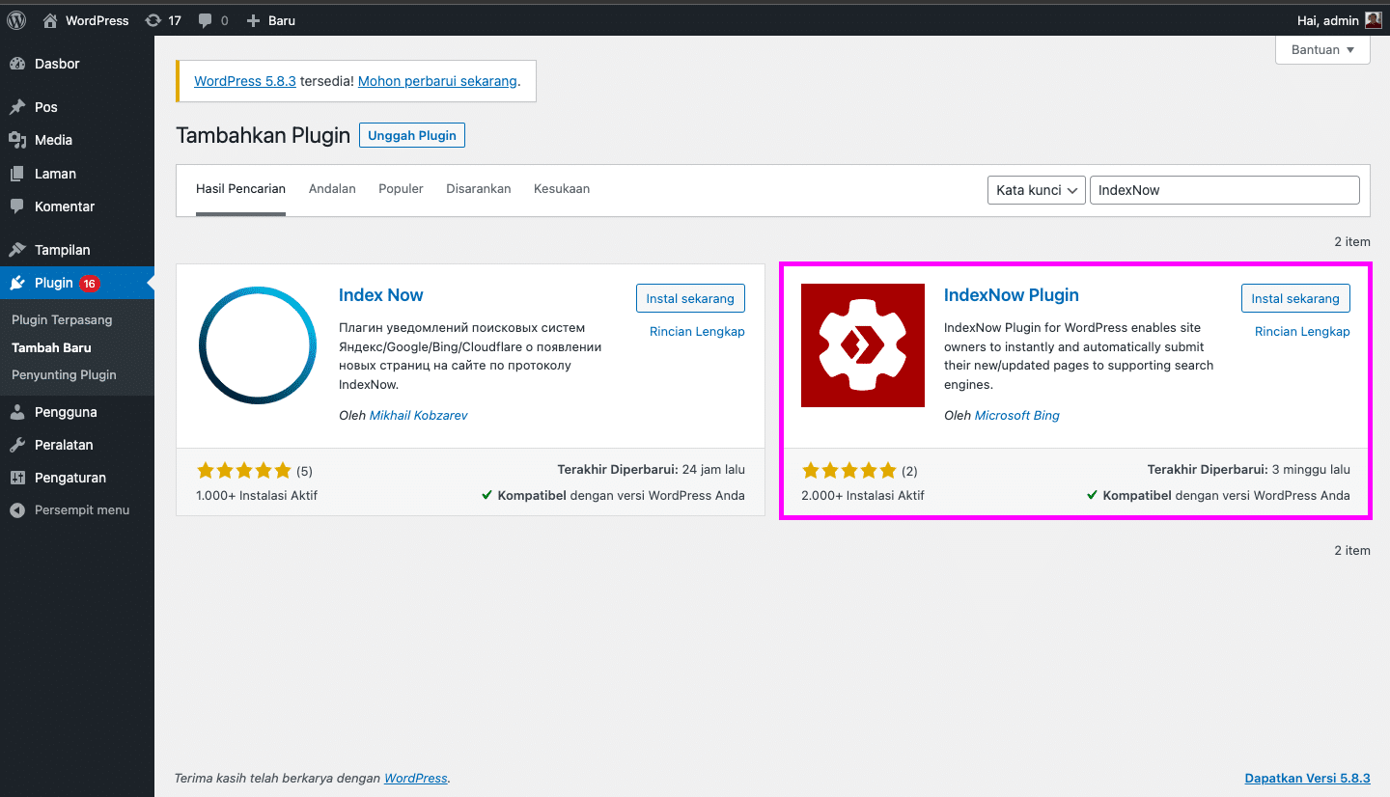The width and height of the screenshot is (1390, 797).
Task: Switch to the Andalan tab
Action: (x=332, y=189)
